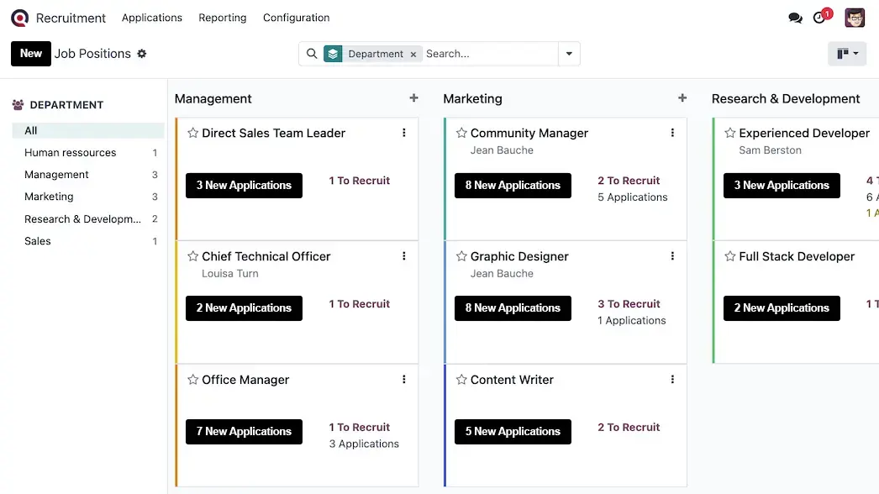
Task: Open the Configuration menu
Action: click(x=296, y=18)
